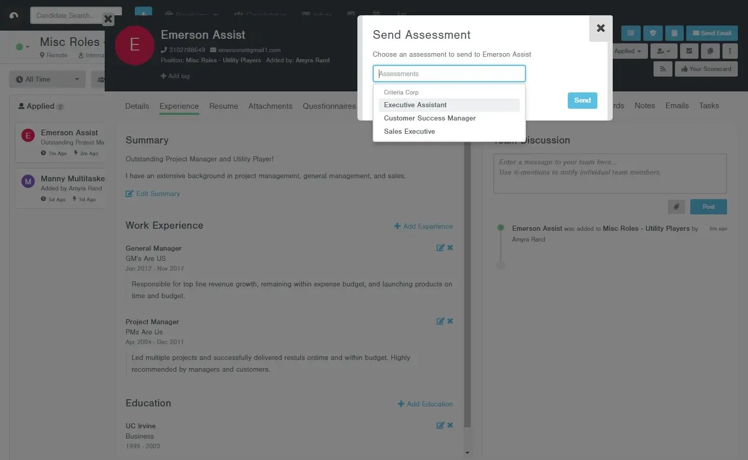Open Manny Multitasker candidate card
Viewport: 748px width, 460px height.
pyautogui.click(x=60, y=188)
